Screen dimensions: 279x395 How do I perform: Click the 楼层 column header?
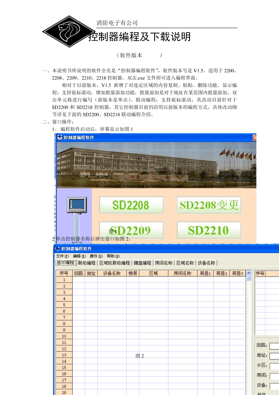pyautogui.click(x=133, y=273)
